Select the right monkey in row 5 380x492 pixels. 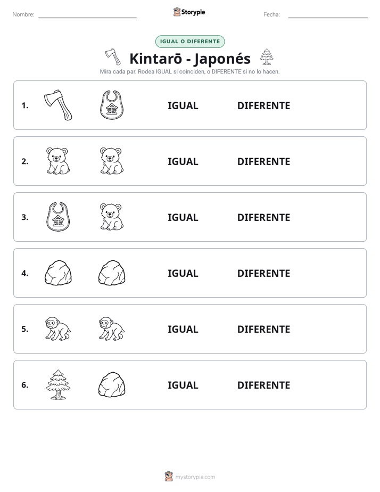112,329
